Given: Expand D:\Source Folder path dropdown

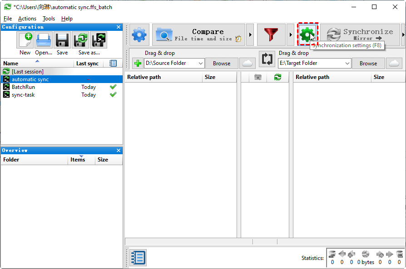Looking at the screenshot, I should [201, 64].
